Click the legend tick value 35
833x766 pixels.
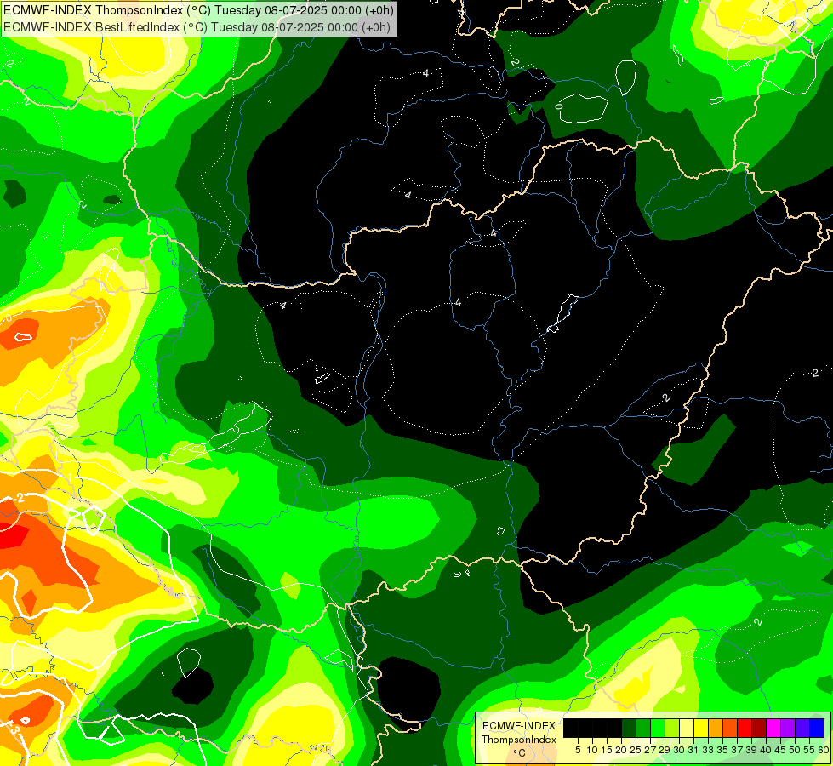tap(722, 750)
